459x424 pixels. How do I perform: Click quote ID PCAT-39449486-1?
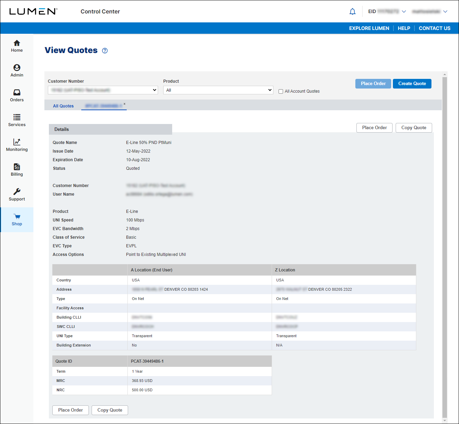(x=147, y=361)
